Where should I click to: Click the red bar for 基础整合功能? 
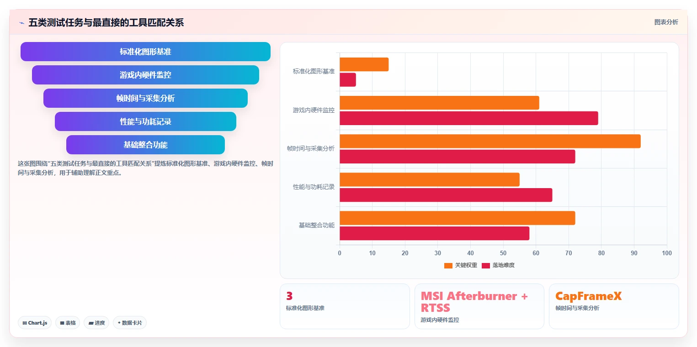(x=435, y=233)
